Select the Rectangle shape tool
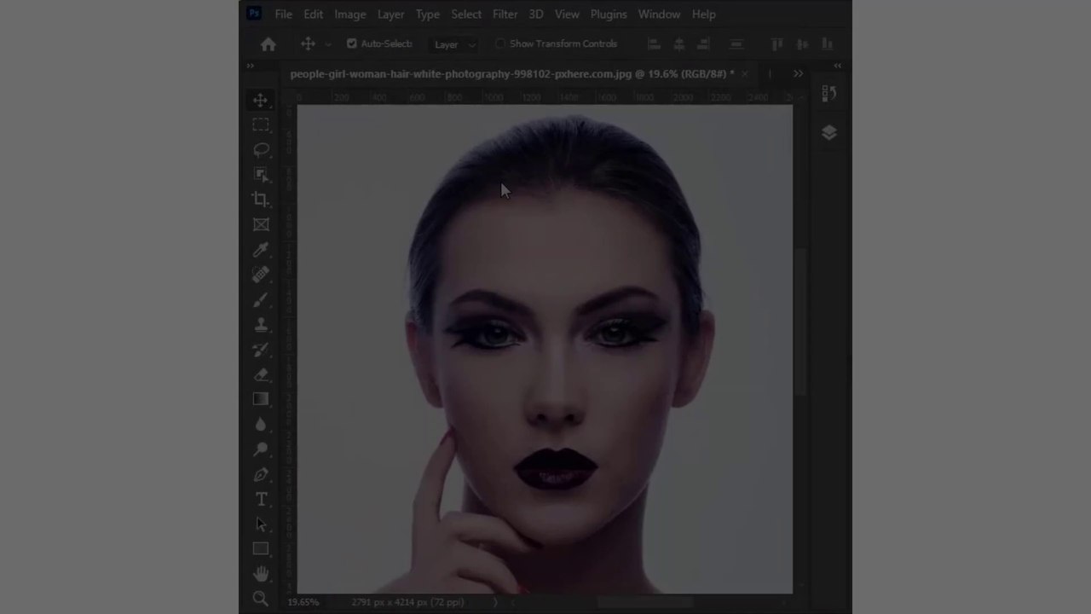This screenshot has width=1091, height=614. [x=261, y=549]
